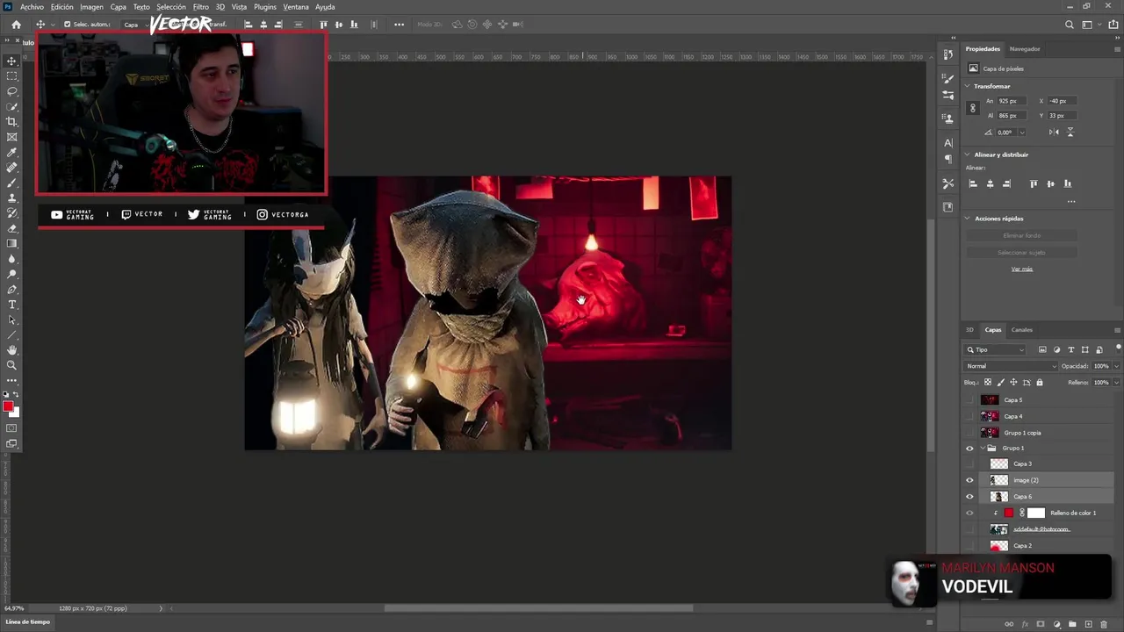Select the Brush tool in left toolbar
Screen dimensions: 1124x632
click(x=12, y=183)
